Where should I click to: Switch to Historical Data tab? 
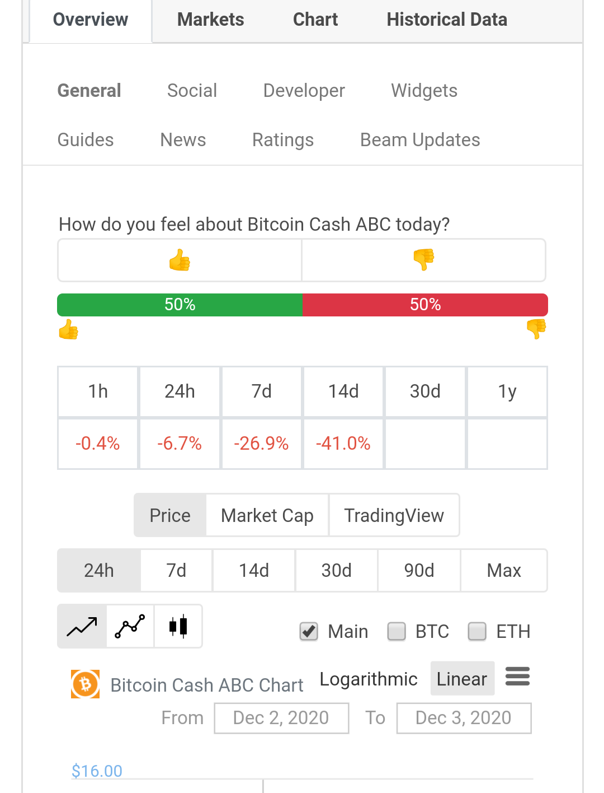447,20
